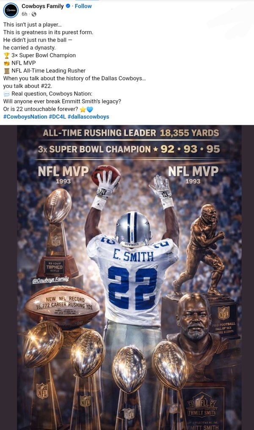Click the blue verified badge icon
Screen dimensions: 254x430
point(68,6)
